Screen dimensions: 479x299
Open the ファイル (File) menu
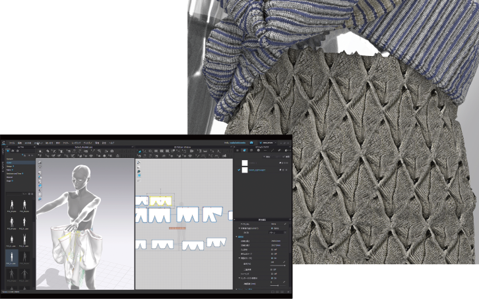(x=12, y=142)
